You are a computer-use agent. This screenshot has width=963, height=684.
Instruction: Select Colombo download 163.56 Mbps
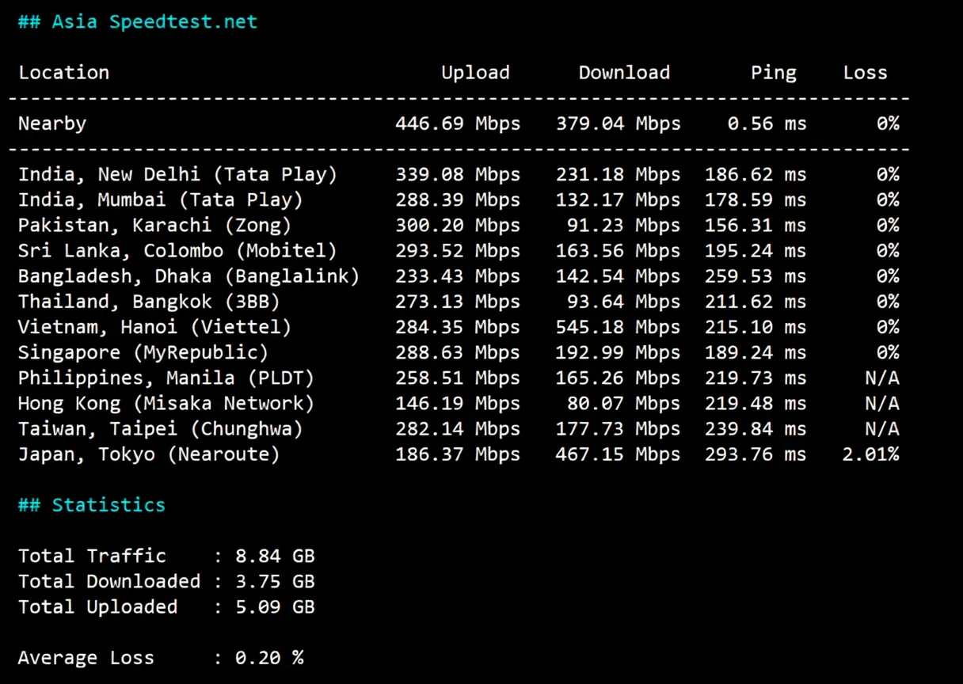(618, 251)
